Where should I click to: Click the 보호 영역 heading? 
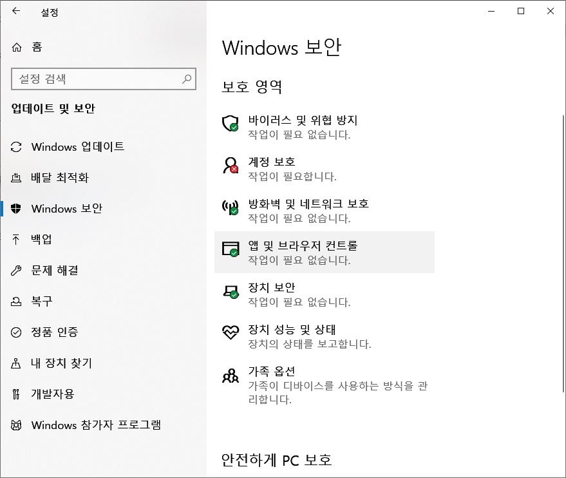point(252,87)
